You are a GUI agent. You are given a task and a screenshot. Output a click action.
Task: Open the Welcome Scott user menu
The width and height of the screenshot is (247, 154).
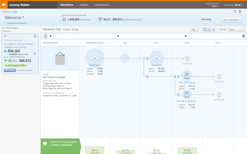click(233, 5)
